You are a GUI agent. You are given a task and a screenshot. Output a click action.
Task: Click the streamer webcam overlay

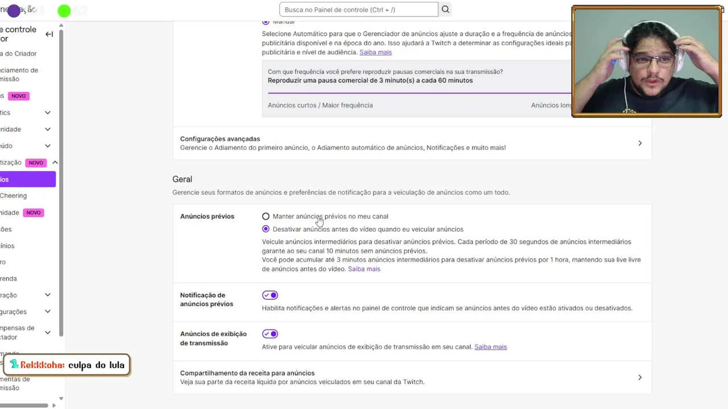647,61
